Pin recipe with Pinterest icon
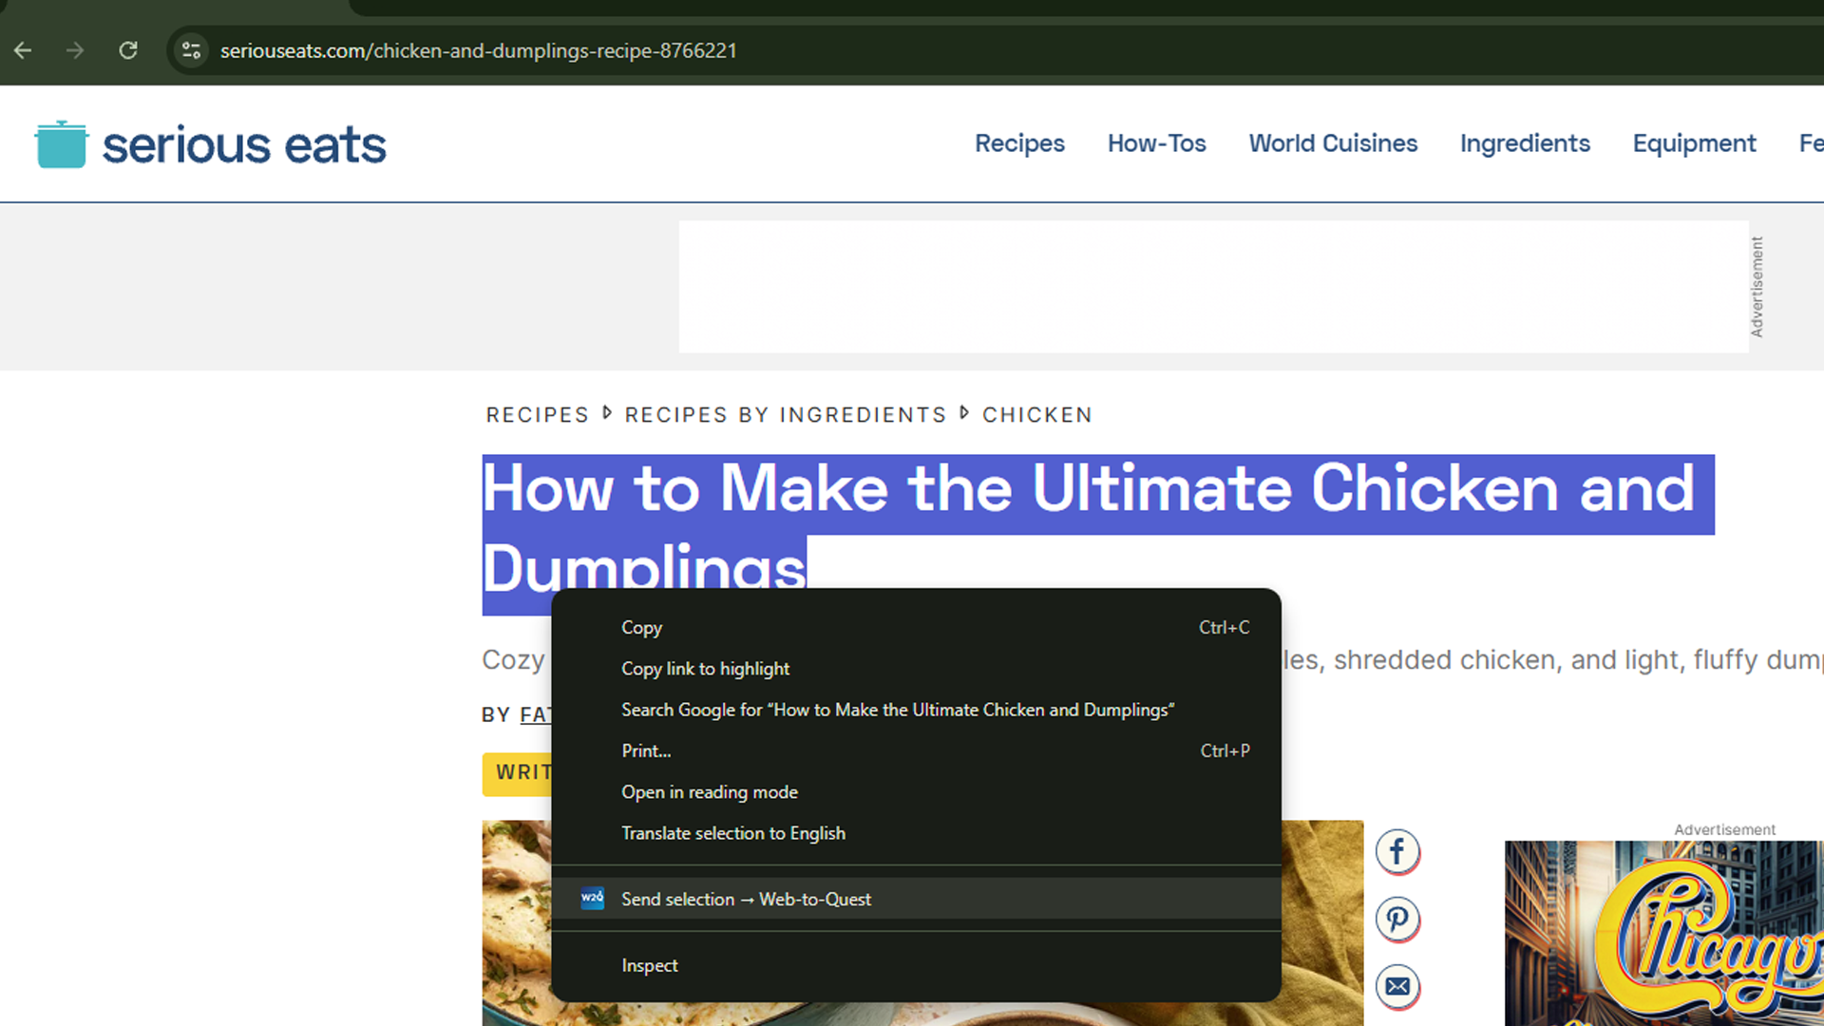The width and height of the screenshot is (1824, 1026). 1396,919
